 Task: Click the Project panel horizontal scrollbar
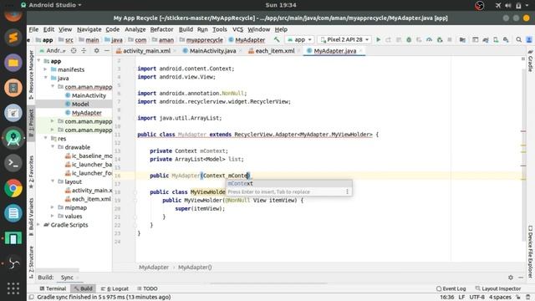coord(58,270)
